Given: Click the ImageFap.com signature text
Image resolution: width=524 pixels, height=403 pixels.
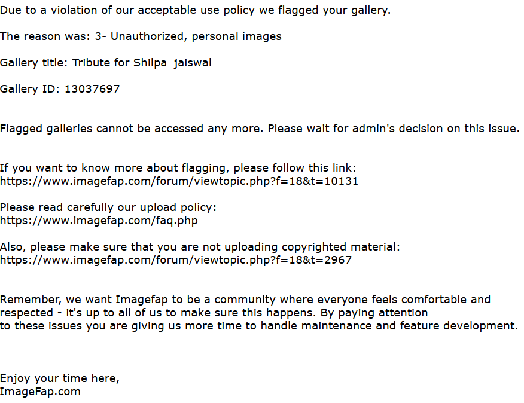Looking at the screenshot, I should 40,392.
